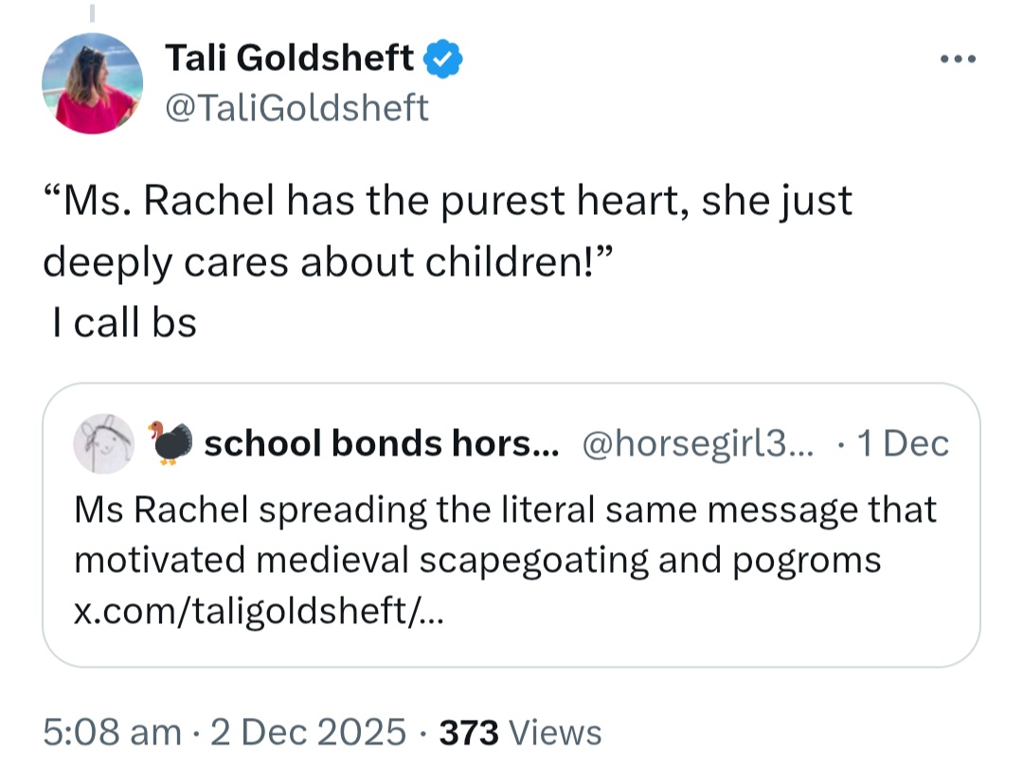Click the main tweet text "I call bs"
Image resolution: width=1023 pixels, height=770 pixels.
click(124, 322)
